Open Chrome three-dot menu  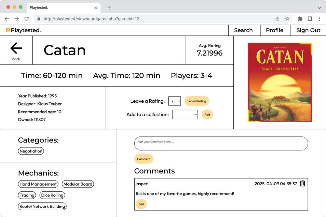[x=319, y=19]
